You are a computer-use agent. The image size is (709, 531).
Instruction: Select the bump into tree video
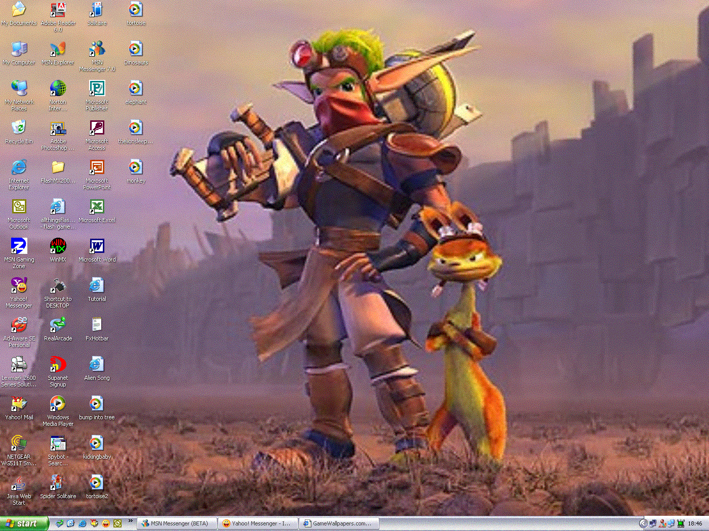point(97,408)
